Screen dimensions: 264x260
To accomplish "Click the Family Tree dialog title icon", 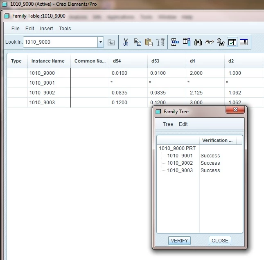I will pyautogui.click(x=158, y=112).
